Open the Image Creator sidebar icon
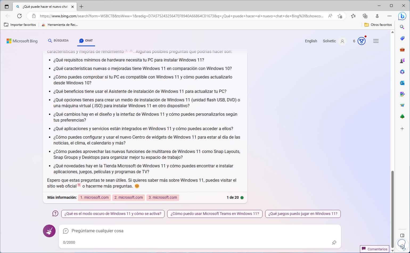 [402, 94]
